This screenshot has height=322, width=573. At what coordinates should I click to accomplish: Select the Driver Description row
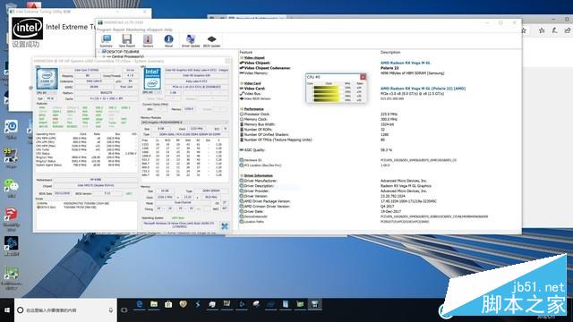point(380,186)
